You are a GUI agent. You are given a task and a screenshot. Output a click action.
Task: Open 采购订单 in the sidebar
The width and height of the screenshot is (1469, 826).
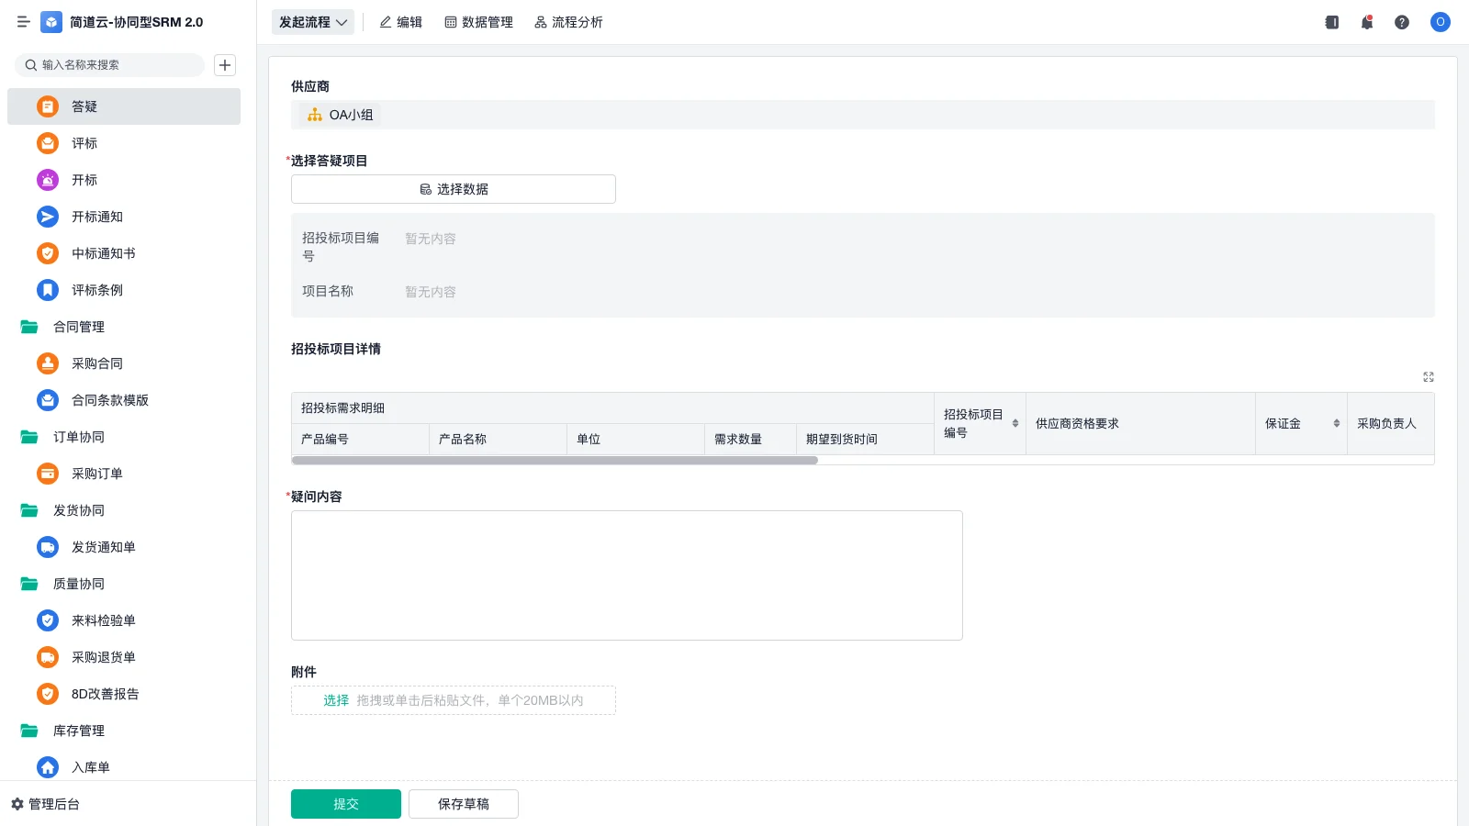click(x=124, y=474)
